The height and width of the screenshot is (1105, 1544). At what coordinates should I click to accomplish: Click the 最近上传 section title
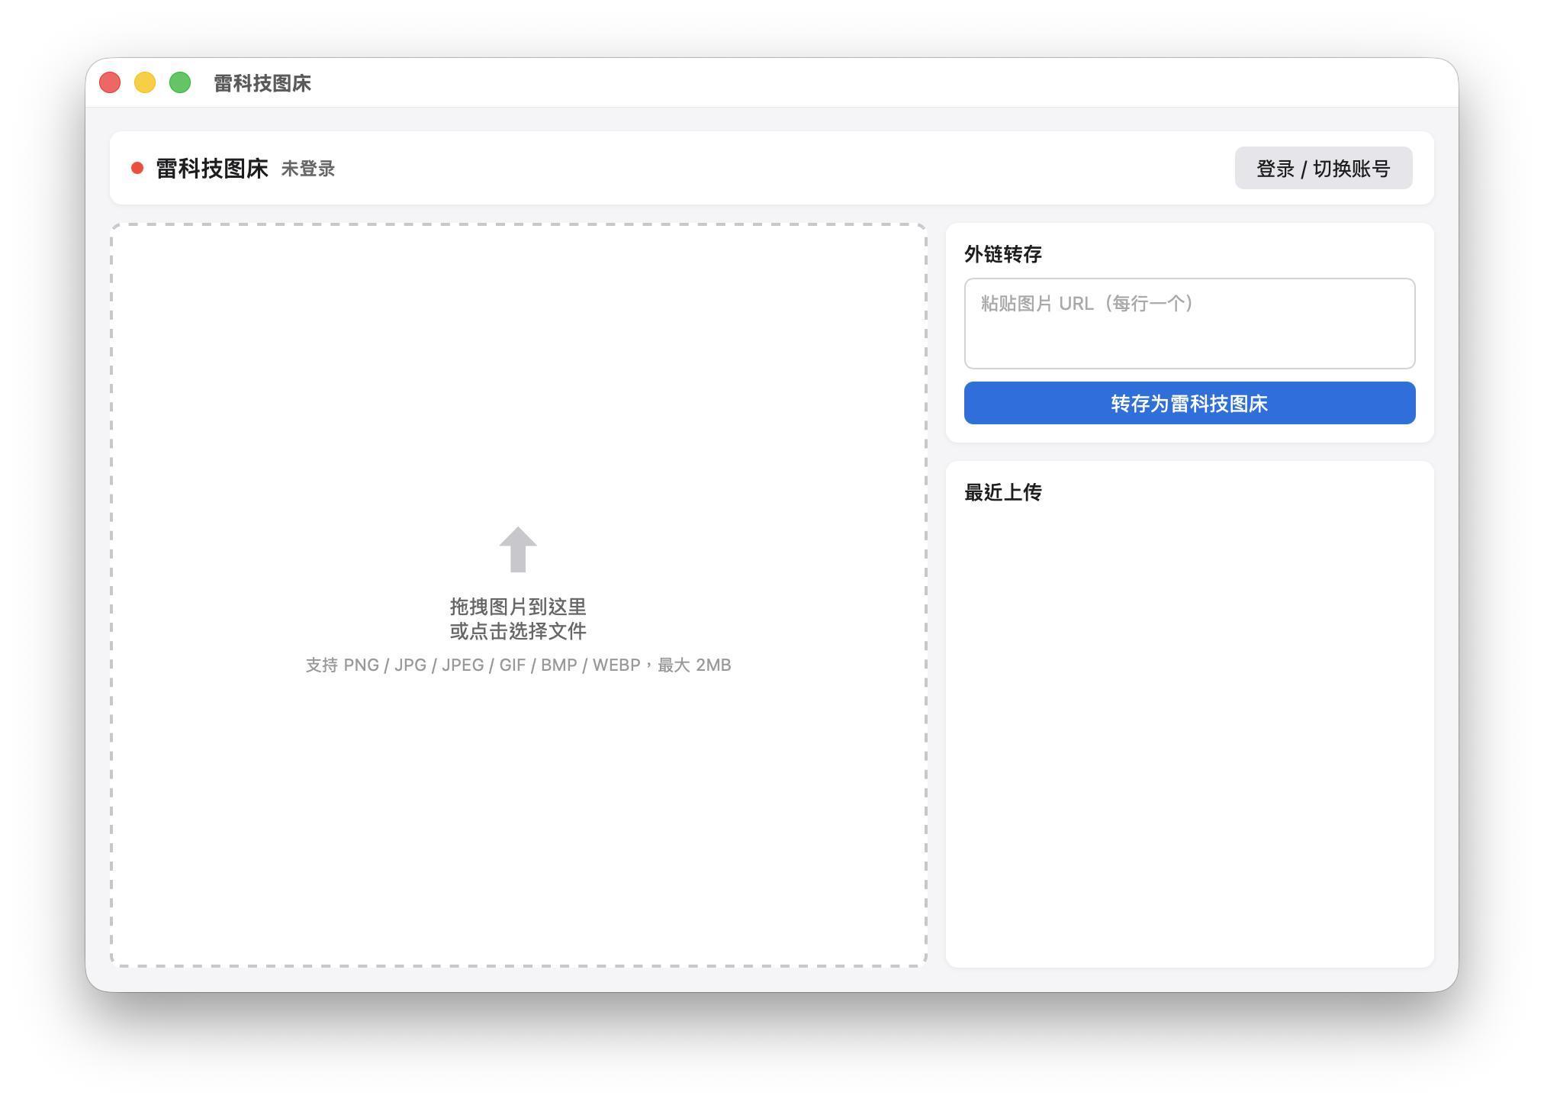(x=1003, y=492)
